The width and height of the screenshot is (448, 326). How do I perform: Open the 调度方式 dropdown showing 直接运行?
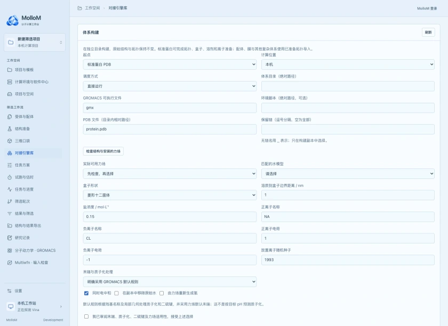170,86
